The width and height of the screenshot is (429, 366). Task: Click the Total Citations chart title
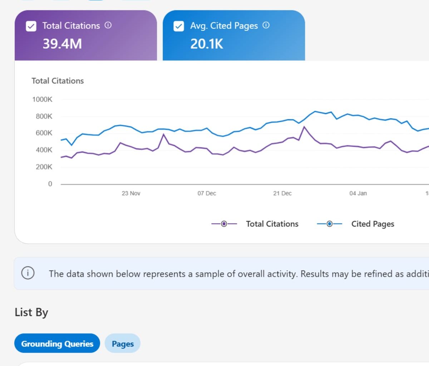[58, 81]
